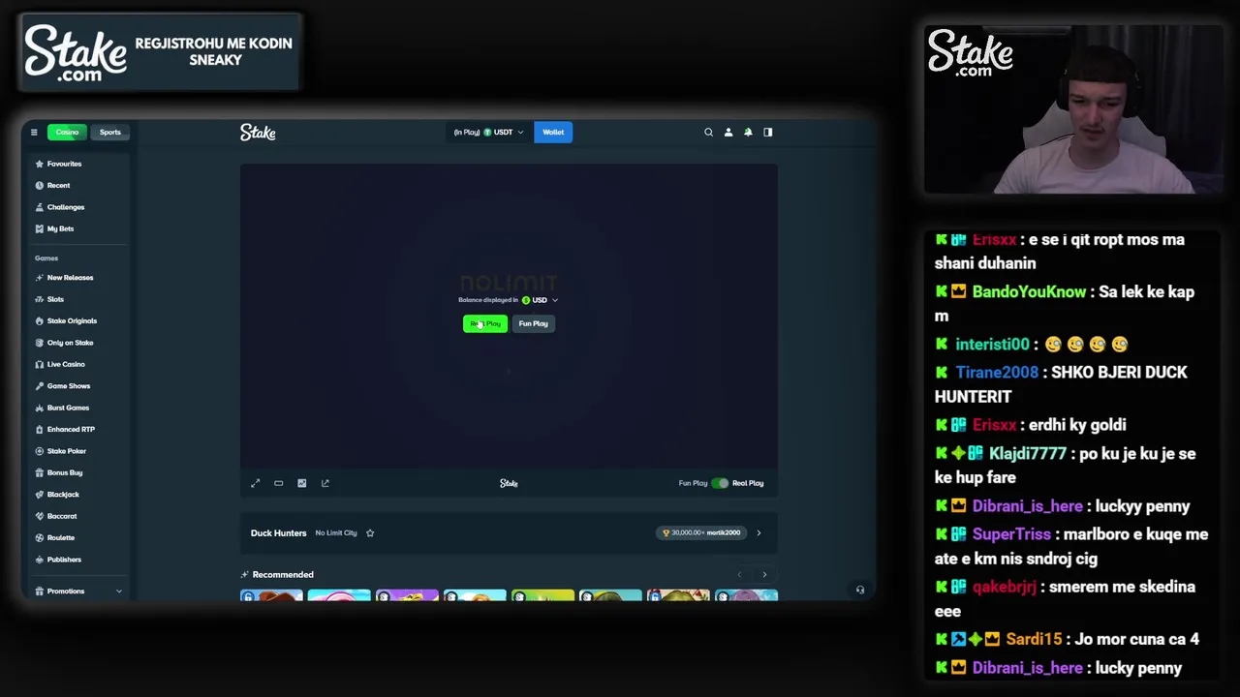Open Stake Poker in sidebar
Viewport: 1240px width, 697px height.
pos(66,451)
